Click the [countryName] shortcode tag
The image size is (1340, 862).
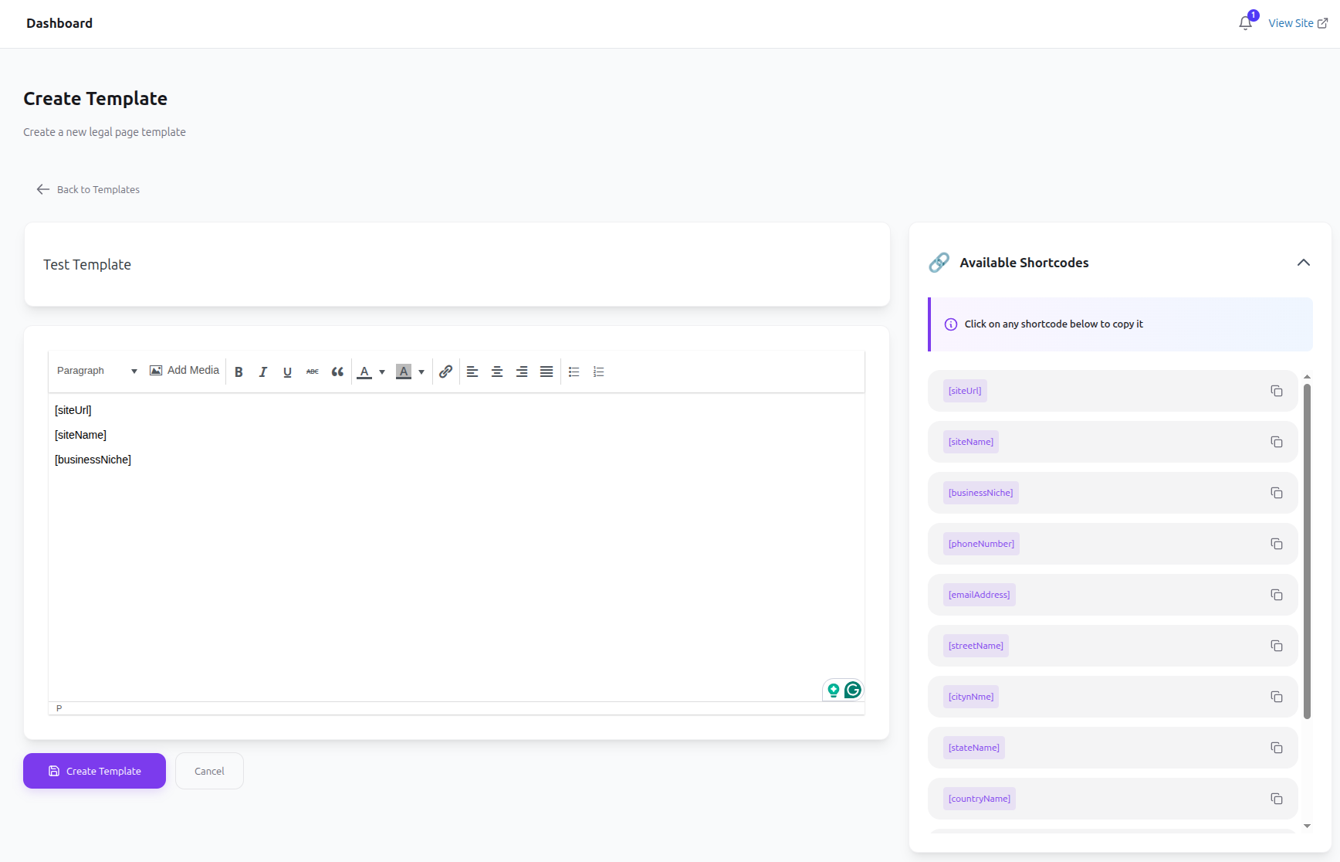coord(980,799)
